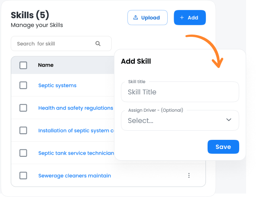The height and width of the screenshot is (197, 260).
Task: Mark the Sewerage cleaners maintain checkbox
Action: coord(23,175)
